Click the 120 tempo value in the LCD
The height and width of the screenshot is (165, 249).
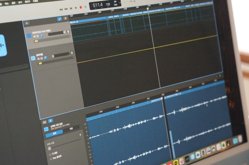(x=108, y=4)
